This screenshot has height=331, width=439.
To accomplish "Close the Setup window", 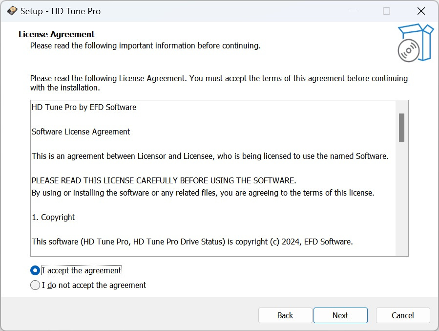I will point(420,11).
